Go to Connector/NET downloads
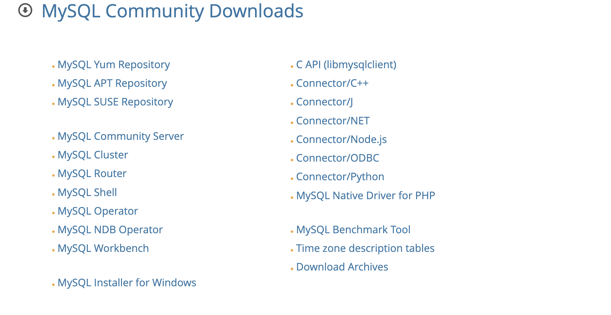 pyautogui.click(x=333, y=121)
